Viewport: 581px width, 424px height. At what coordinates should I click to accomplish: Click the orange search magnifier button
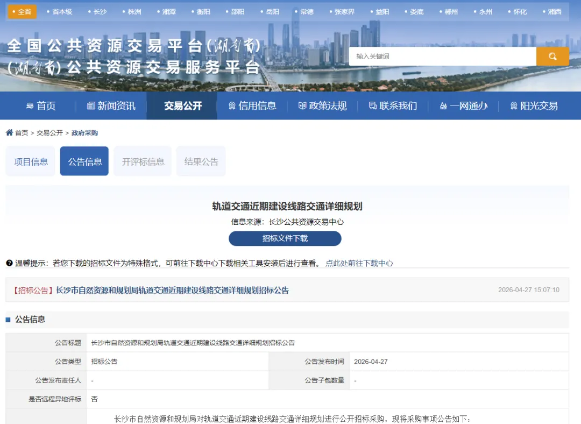[552, 56]
